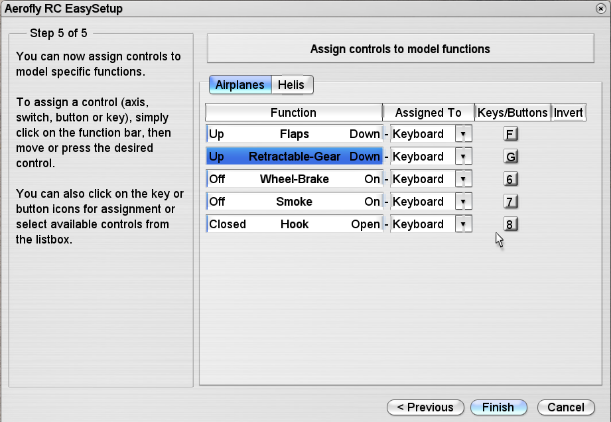Switch to the Helis tab

(291, 85)
